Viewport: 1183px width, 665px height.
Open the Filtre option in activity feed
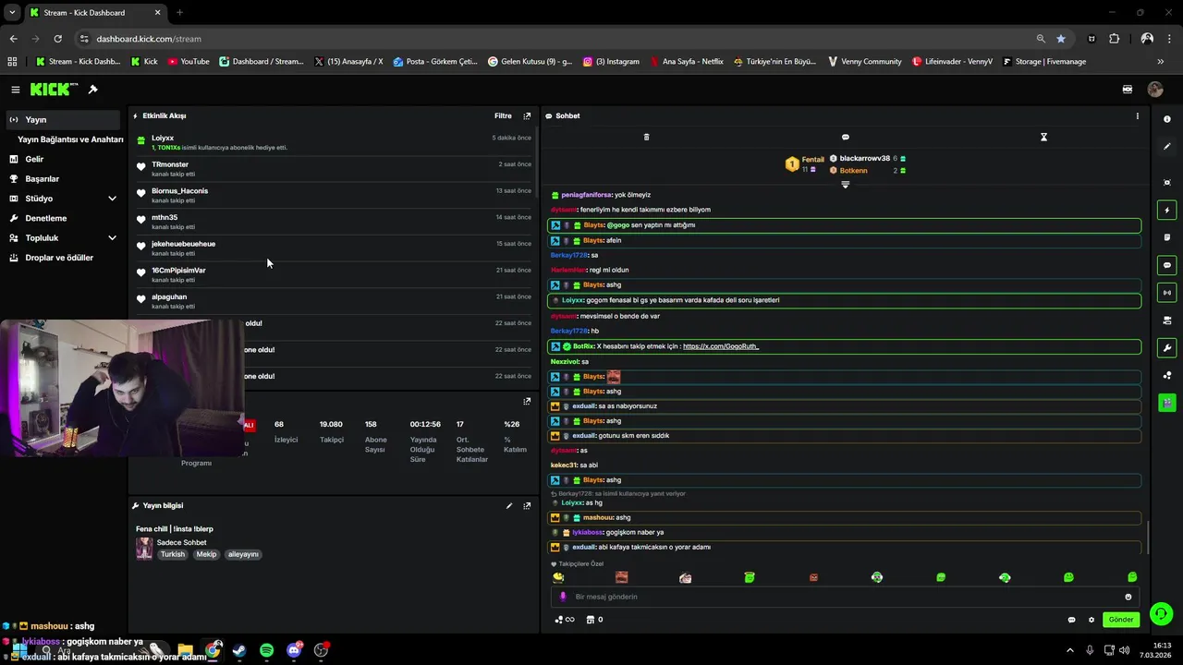[x=503, y=116]
